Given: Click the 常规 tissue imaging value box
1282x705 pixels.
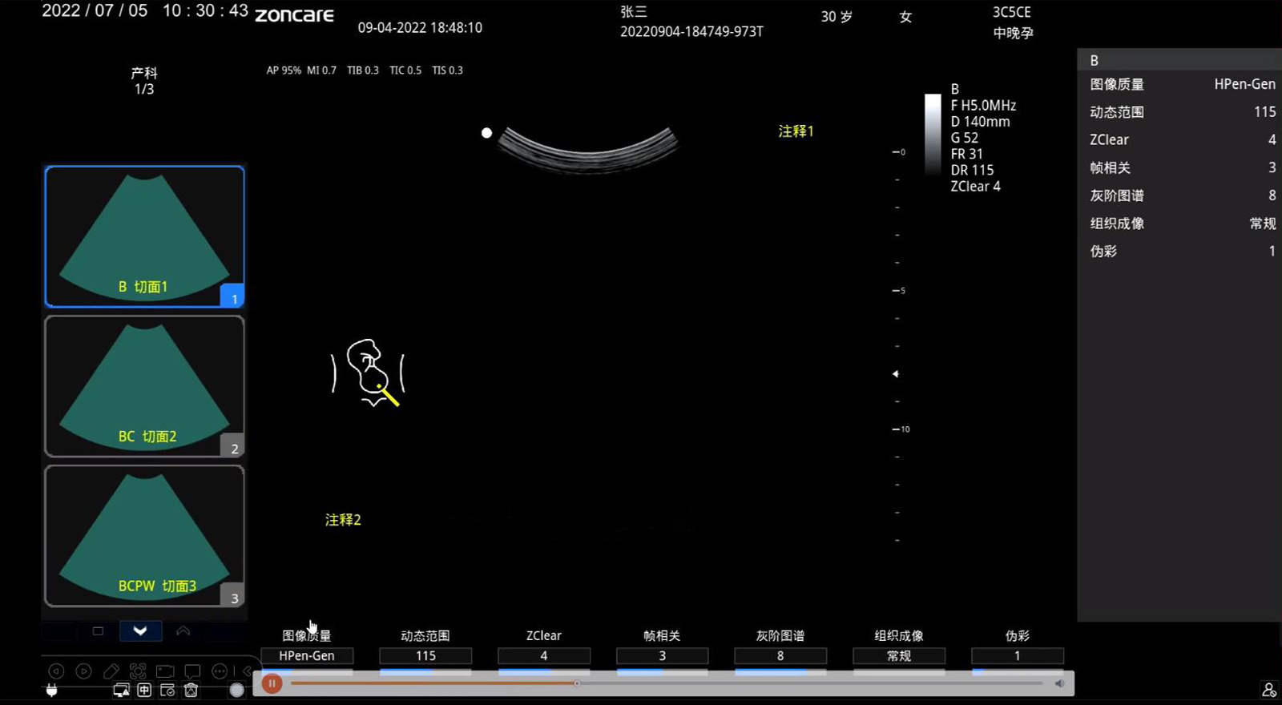Looking at the screenshot, I should point(898,656).
